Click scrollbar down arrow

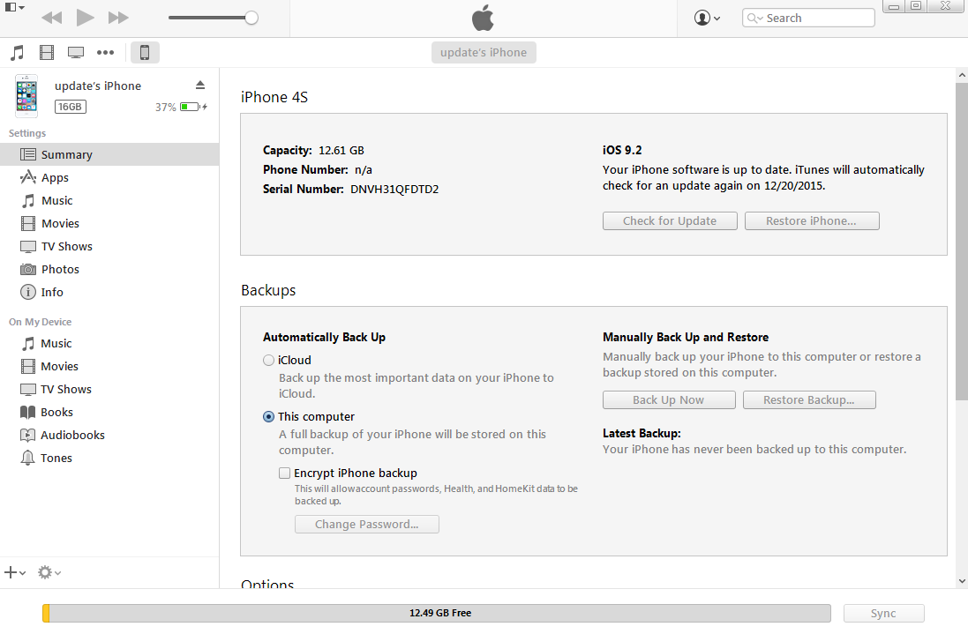pyautogui.click(x=962, y=581)
